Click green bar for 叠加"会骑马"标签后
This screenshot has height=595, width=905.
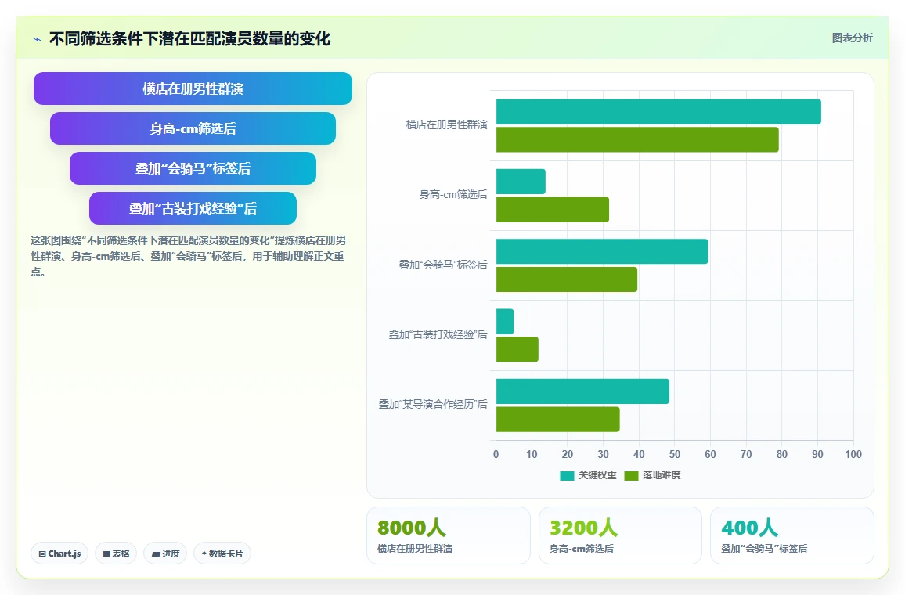(567, 279)
